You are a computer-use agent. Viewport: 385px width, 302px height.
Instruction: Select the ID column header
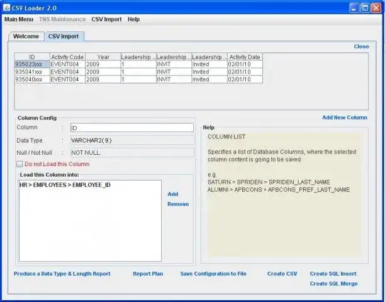pos(32,57)
